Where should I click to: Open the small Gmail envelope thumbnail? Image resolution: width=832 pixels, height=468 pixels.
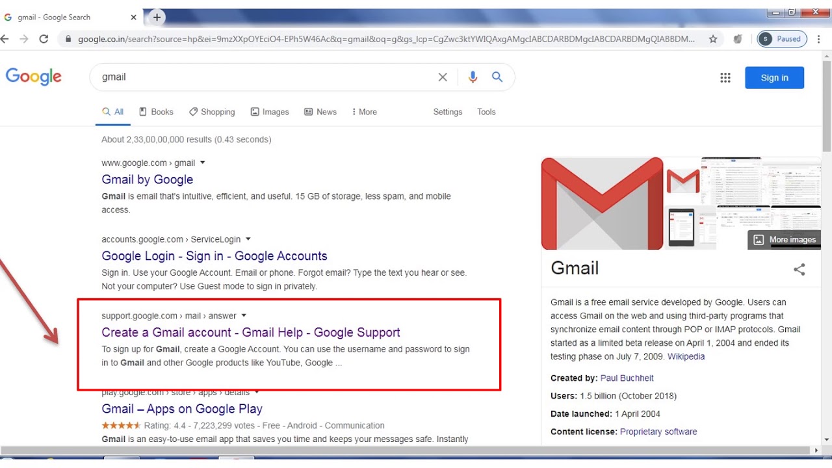(682, 181)
